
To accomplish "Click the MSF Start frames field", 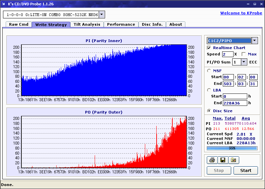I will tap(253, 77).
